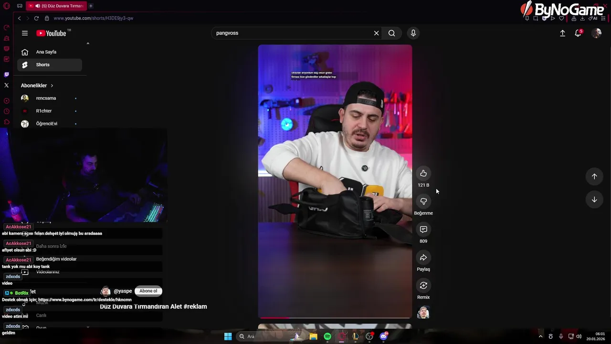Open history clock in Opera sidebar
This screenshot has width=611, height=344.
click(x=7, y=111)
